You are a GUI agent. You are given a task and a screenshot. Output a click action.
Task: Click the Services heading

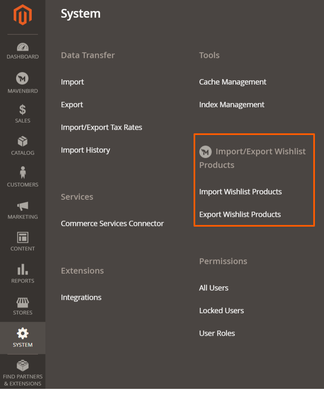coord(77,197)
